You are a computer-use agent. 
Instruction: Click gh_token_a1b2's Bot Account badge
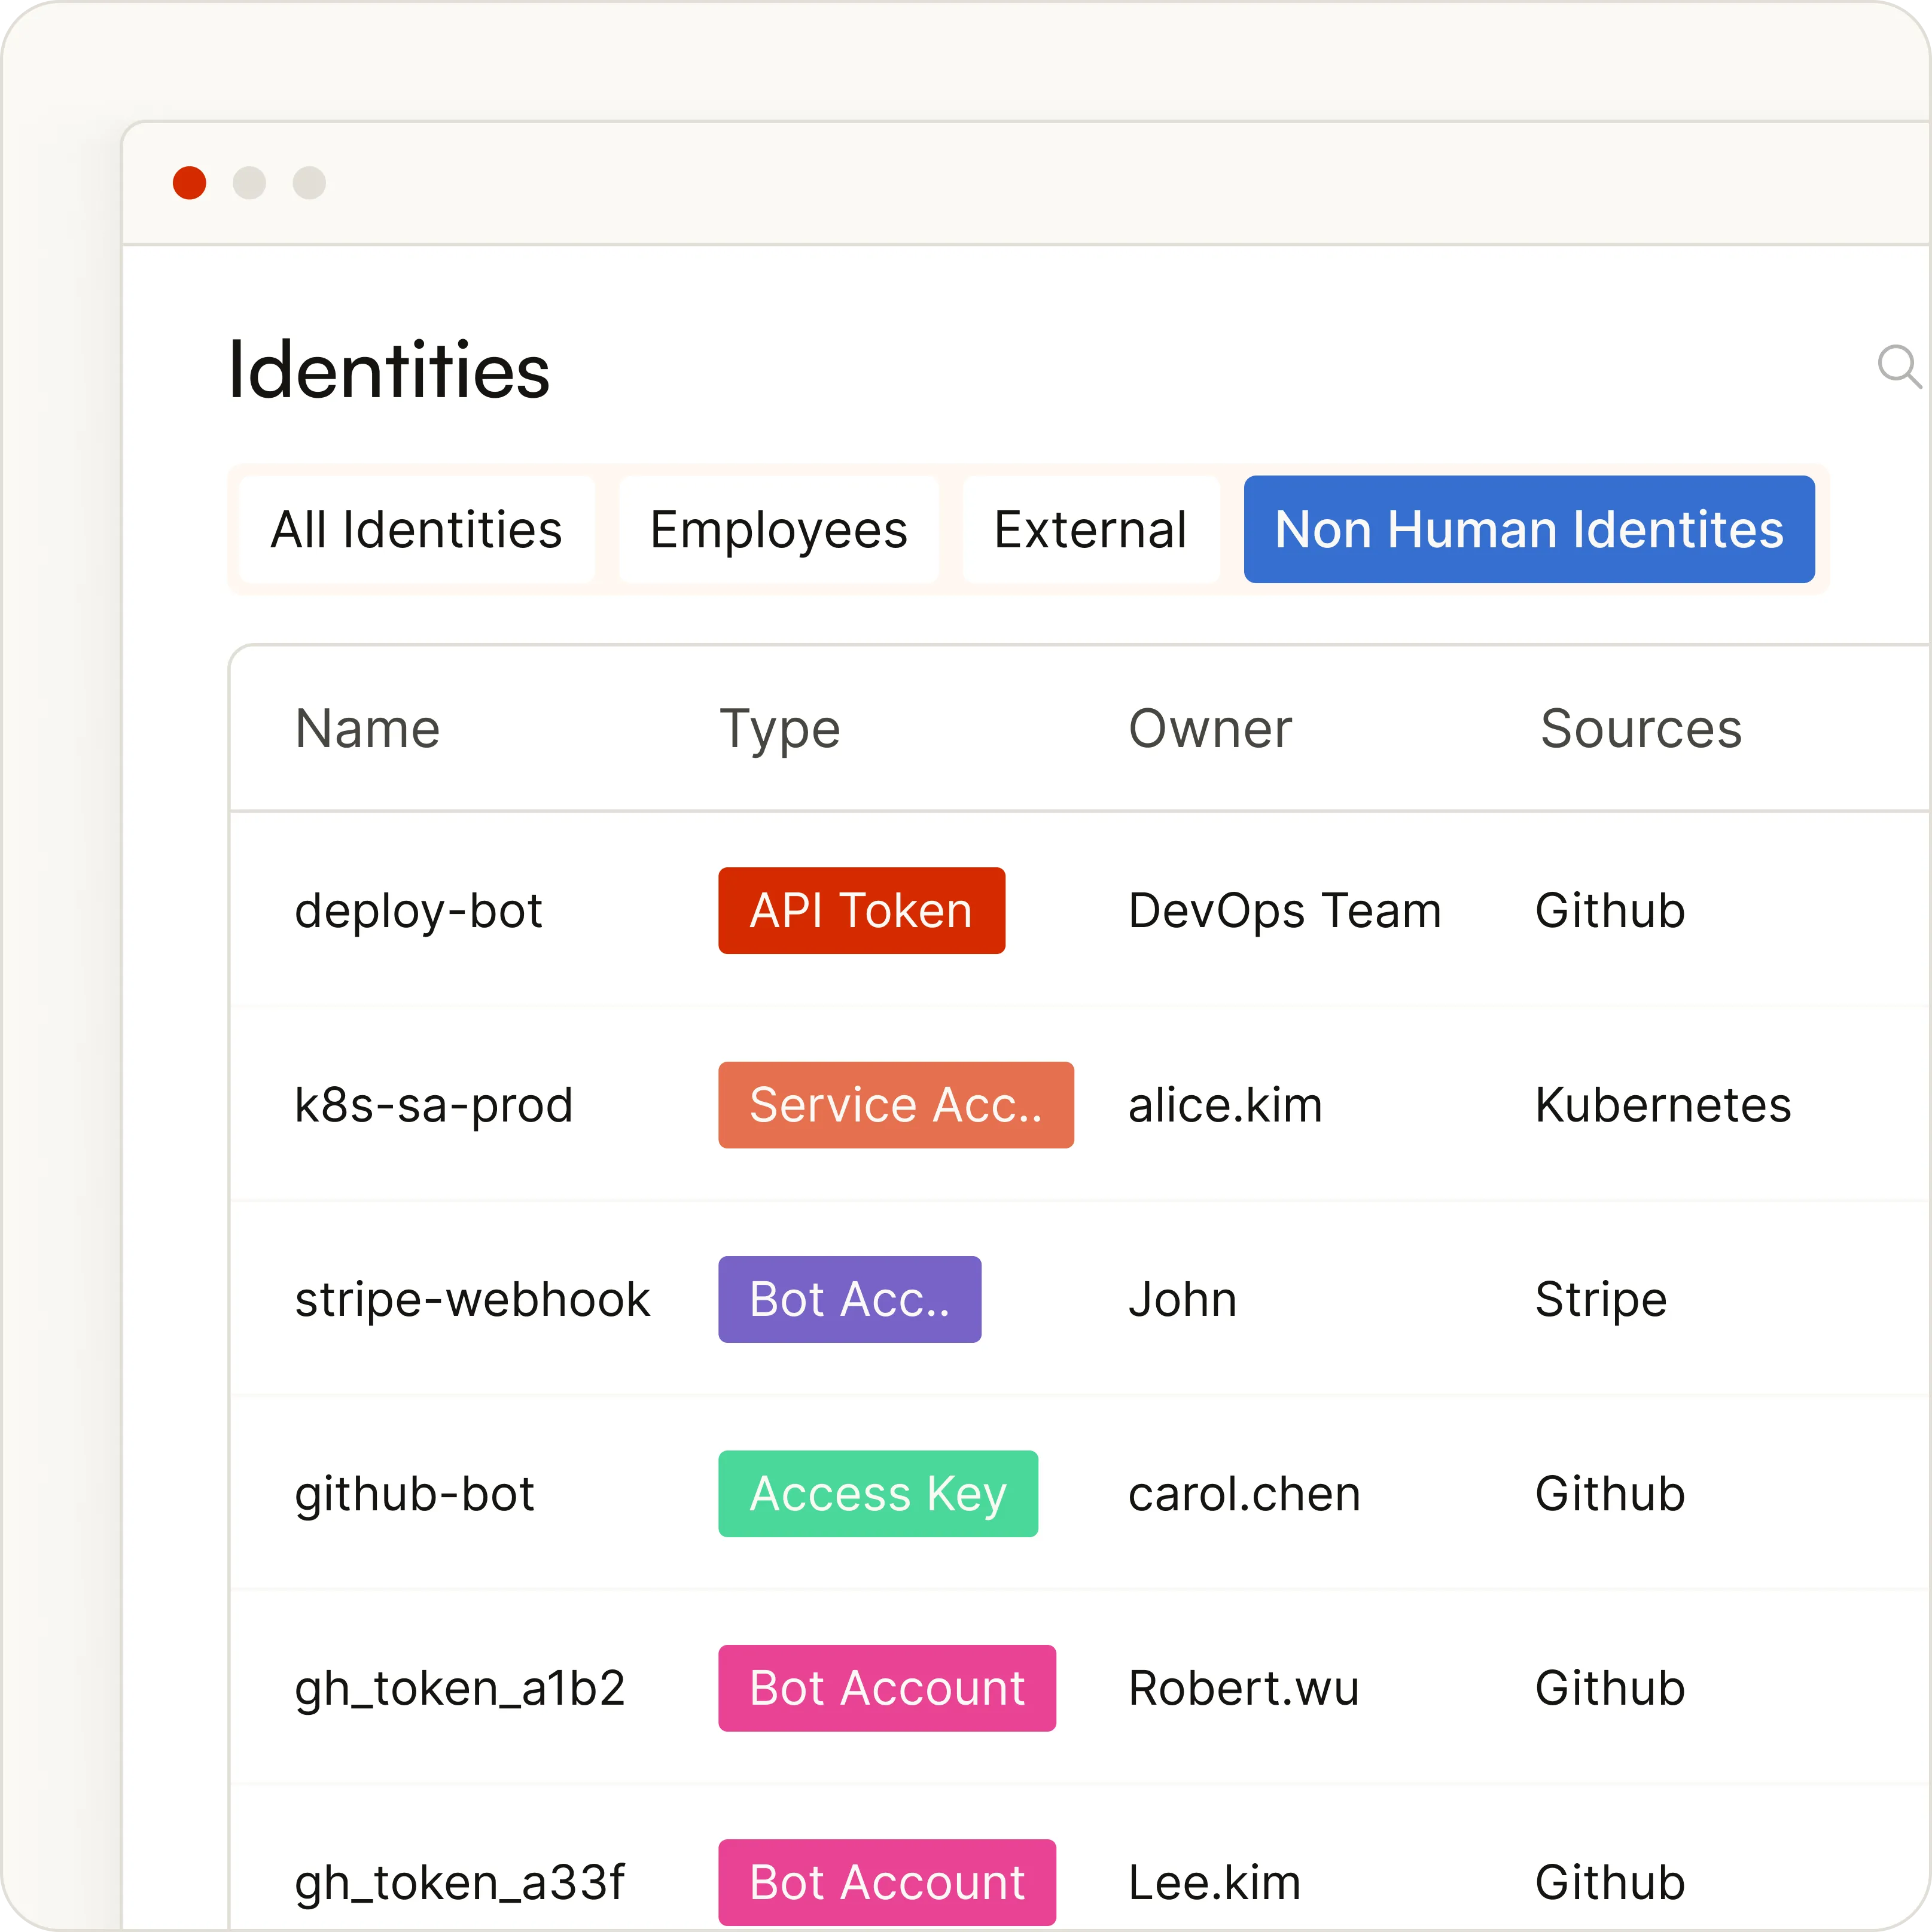tap(886, 1688)
